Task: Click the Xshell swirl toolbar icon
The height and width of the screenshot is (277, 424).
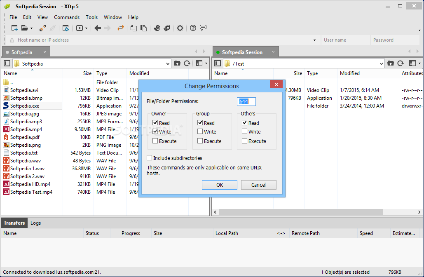Action: [x=157, y=28]
